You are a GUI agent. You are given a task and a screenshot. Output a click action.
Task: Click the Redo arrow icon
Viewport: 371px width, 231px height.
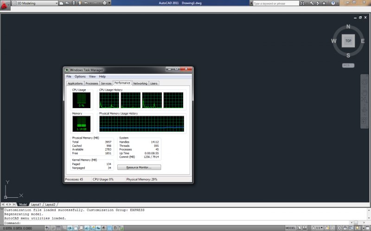pos(95,3)
